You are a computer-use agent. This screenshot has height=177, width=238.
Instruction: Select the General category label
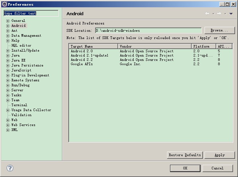pos(18,21)
